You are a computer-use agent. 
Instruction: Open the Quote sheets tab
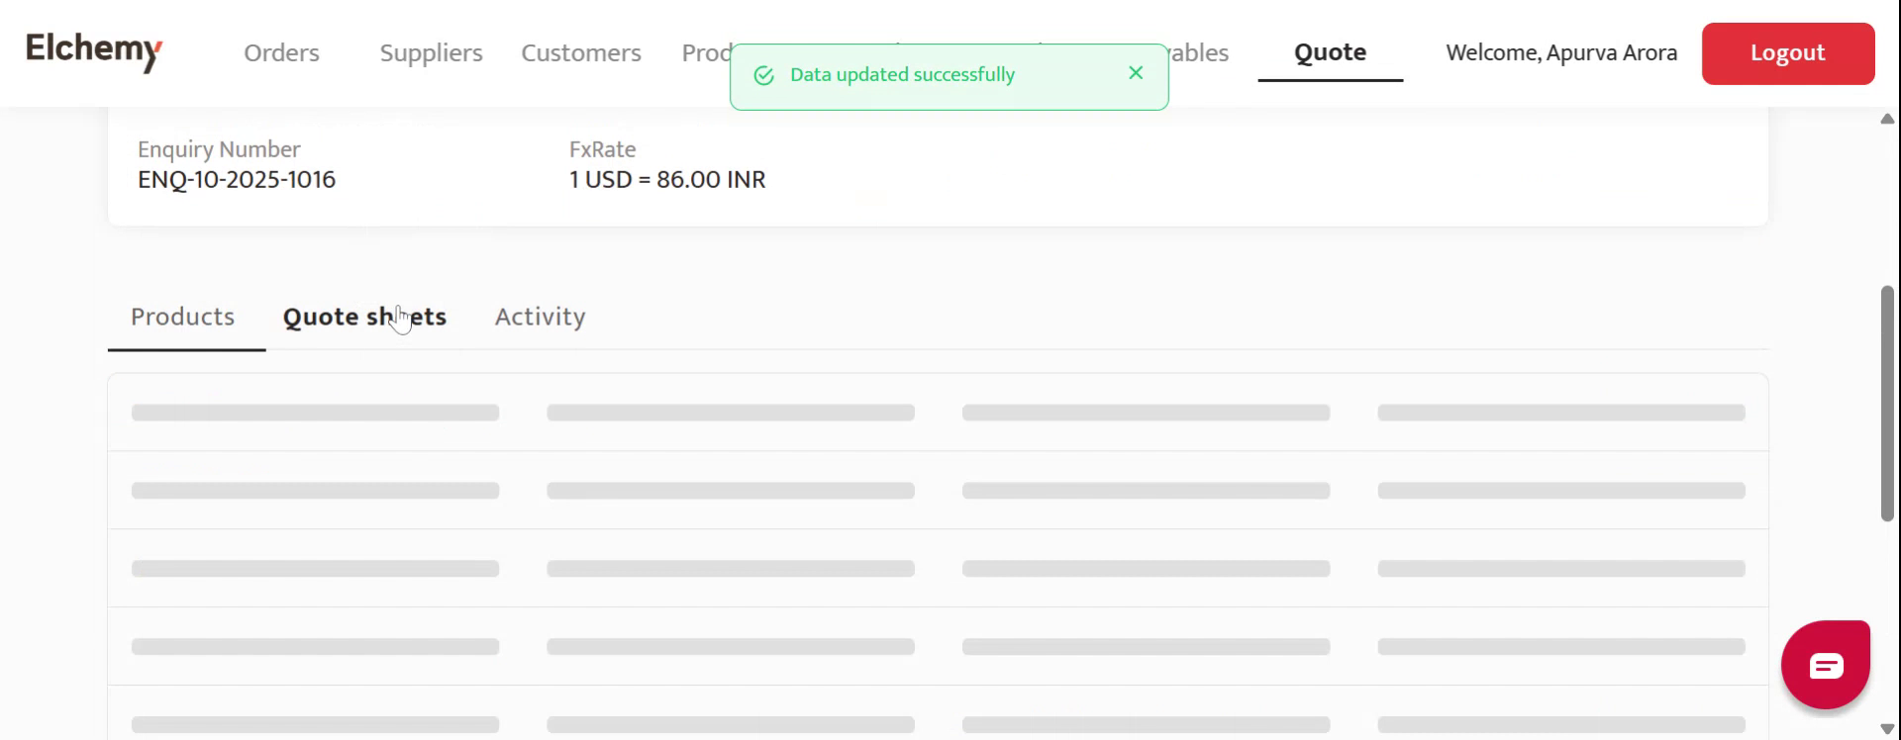click(364, 317)
